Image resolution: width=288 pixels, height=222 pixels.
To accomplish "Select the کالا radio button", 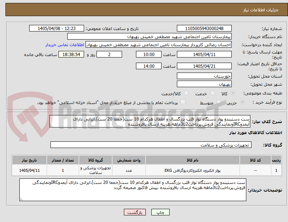I will pos(233,93).
